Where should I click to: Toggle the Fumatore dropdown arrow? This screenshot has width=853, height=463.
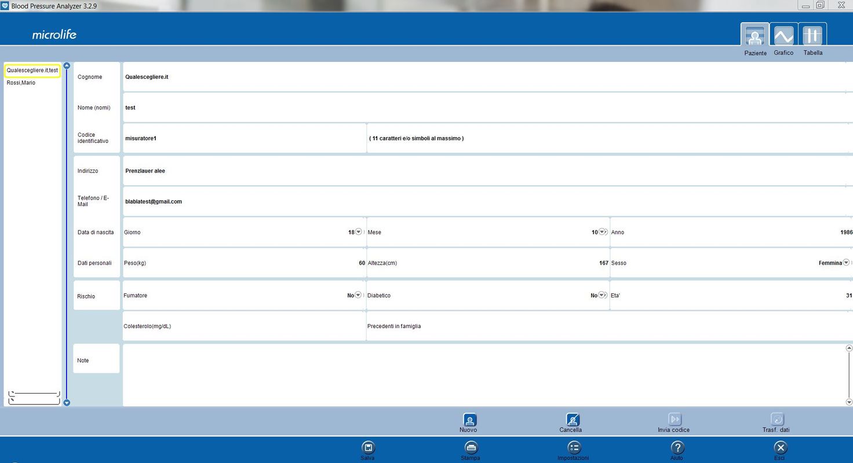pyautogui.click(x=358, y=295)
